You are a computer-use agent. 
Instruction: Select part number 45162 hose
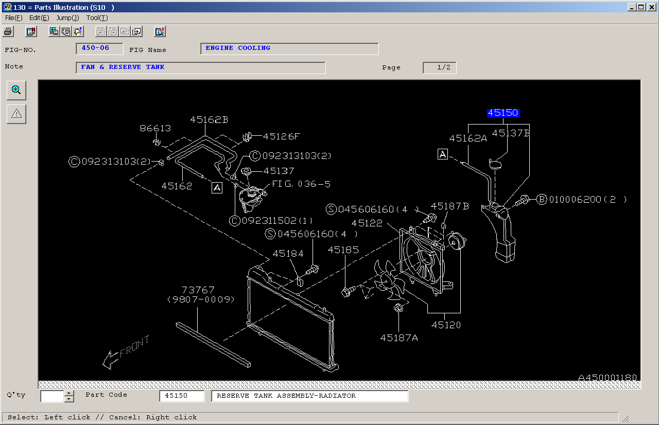pyautogui.click(x=177, y=186)
